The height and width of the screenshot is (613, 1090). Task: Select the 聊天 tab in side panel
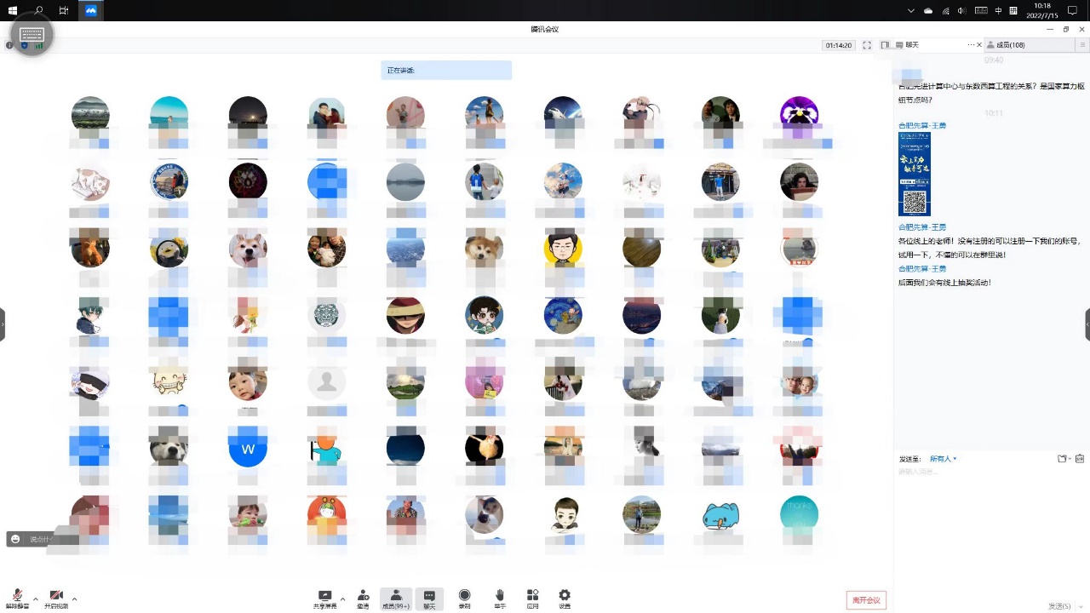(x=912, y=45)
